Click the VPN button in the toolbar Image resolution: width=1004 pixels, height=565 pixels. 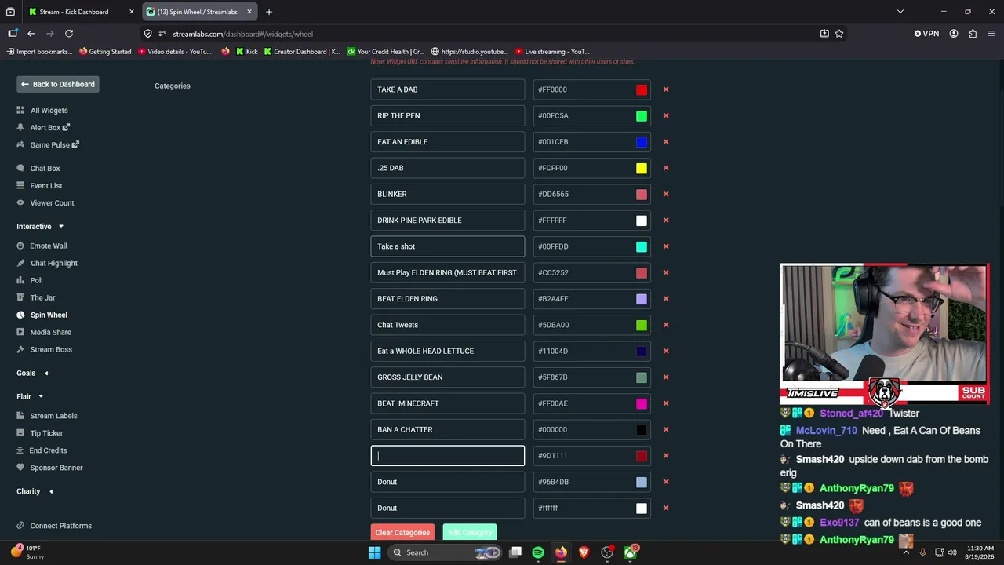(926, 34)
